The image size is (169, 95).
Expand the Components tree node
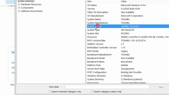click(x=19, y=8)
